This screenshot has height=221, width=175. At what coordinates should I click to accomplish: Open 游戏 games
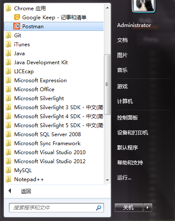point(122,87)
